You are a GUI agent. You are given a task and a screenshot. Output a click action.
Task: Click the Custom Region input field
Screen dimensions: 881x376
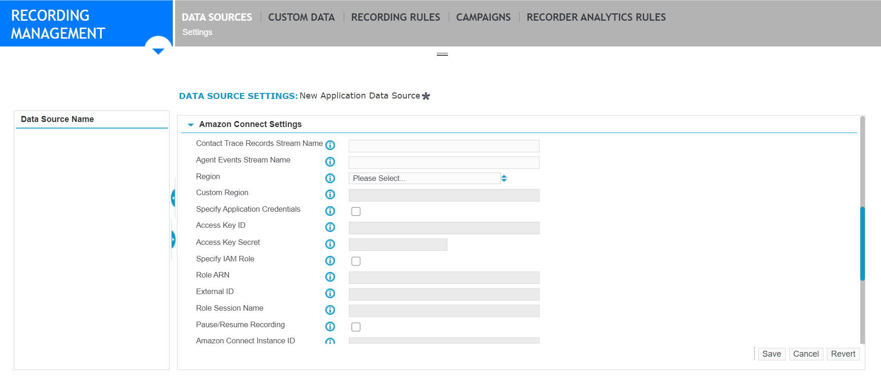coord(444,195)
